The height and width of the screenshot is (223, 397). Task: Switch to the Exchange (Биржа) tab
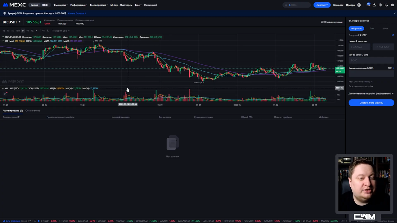tap(34, 5)
